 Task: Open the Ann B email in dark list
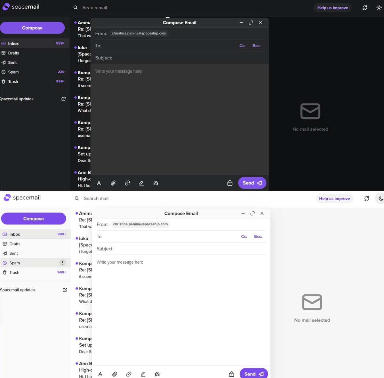click(82, 179)
